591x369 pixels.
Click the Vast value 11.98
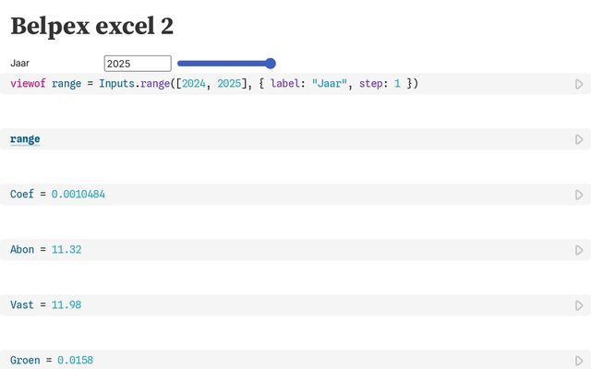pyautogui.click(x=66, y=305)
